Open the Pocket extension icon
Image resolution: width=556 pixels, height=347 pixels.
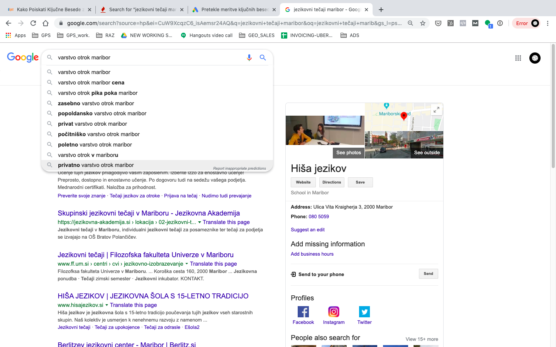tap(438, 23)
